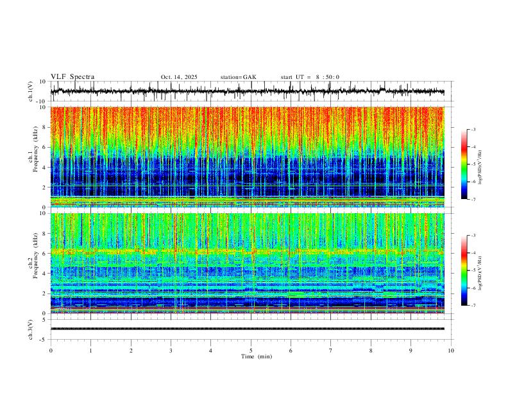Image resolution: width=508 pixels, height=393 pixels.
Task: Click the ch.1 spectrogram color bar
Action: 464,164
